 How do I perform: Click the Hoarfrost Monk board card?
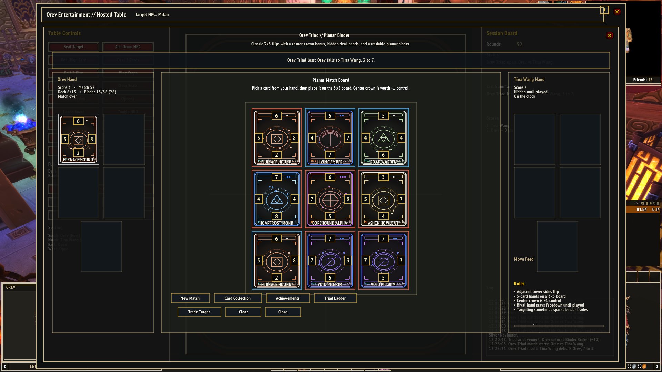277,199
